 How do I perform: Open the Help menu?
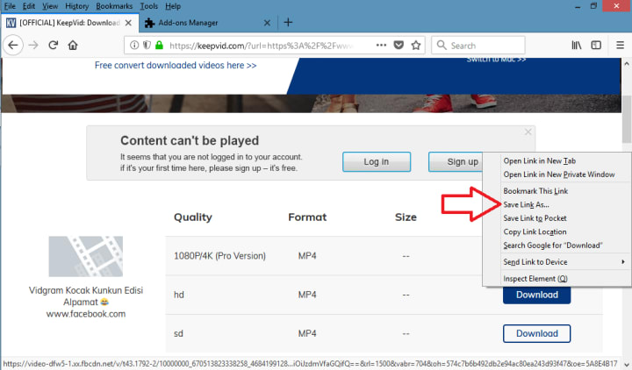pos(173,6)
